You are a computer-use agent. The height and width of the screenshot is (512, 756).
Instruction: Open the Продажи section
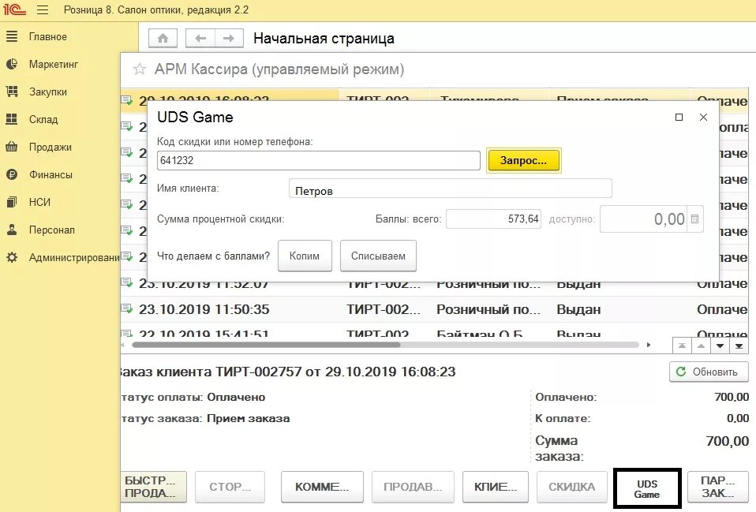[x=51, y=147]
